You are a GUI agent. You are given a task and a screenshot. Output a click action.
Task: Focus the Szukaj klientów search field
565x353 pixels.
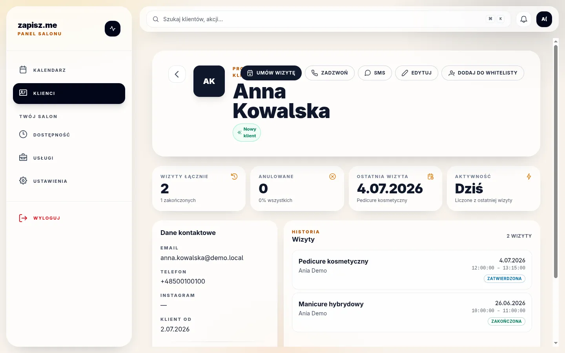(x=328, y=19)
